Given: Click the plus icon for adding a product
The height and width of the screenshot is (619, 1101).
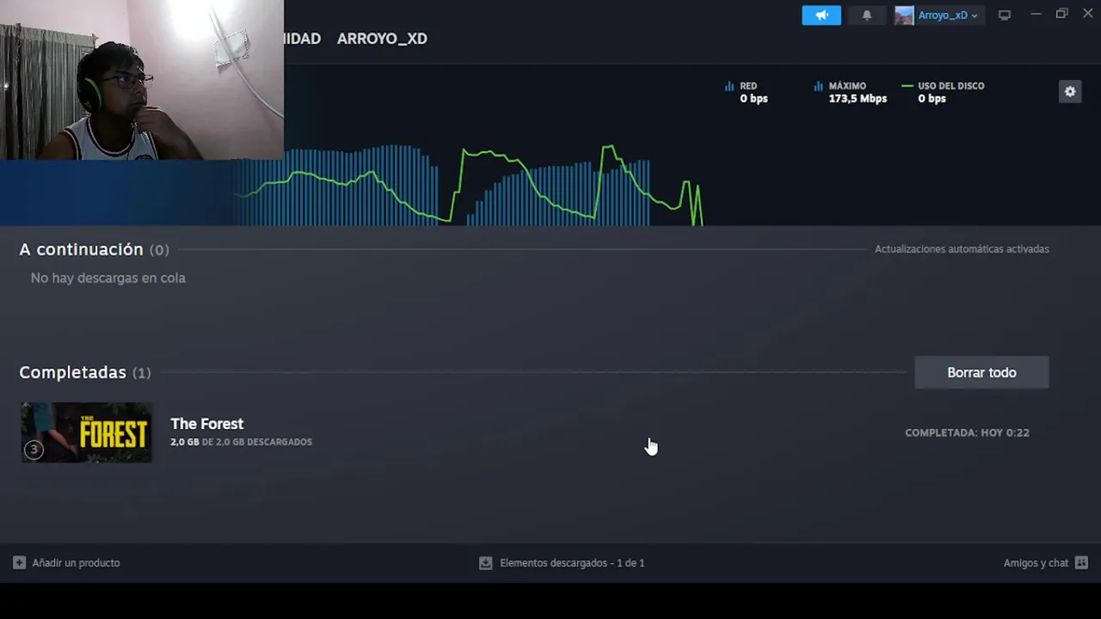Looking at the screenshot, I should (19, 562).
